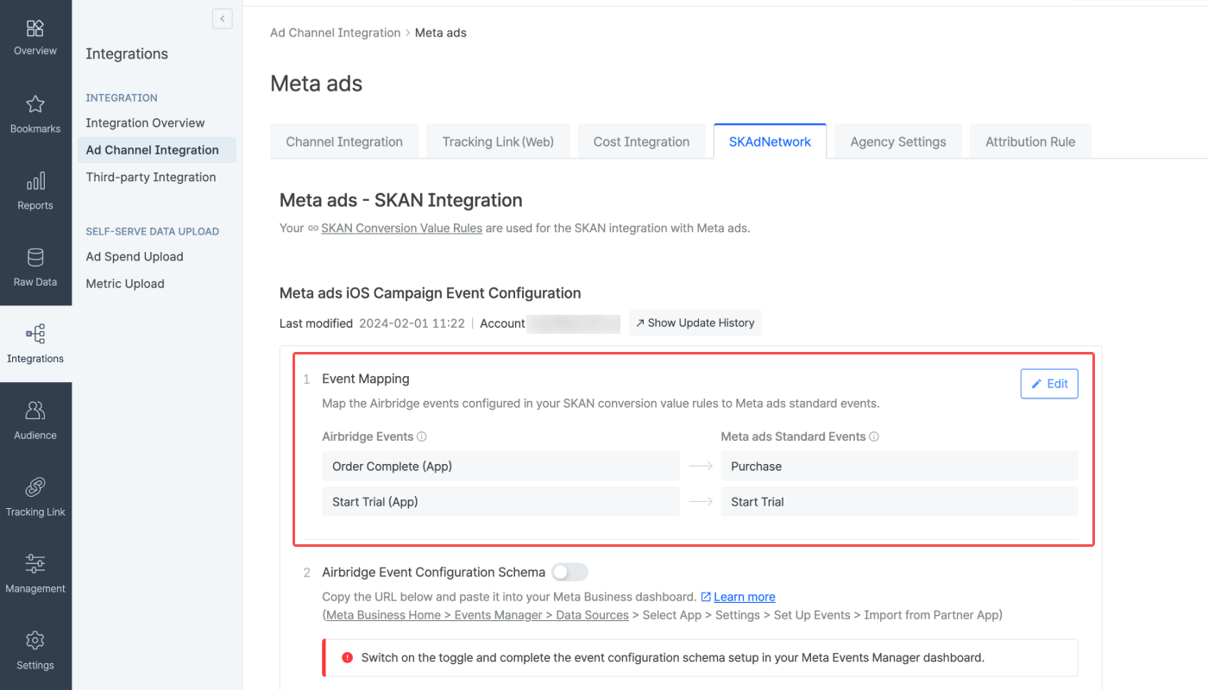This screenshot has height=690, width=1208.
Task: Select Ad Channel Integration menu item
Action: pyautogui.click(x=156, y=150)
